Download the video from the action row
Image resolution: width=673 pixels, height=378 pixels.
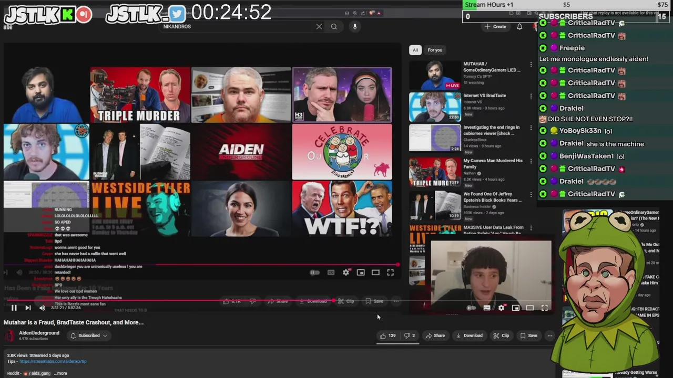469,335
